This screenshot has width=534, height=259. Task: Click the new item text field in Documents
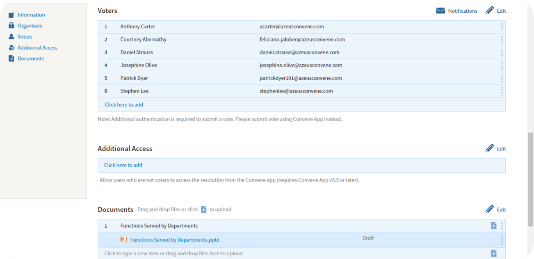click(246, 254)
